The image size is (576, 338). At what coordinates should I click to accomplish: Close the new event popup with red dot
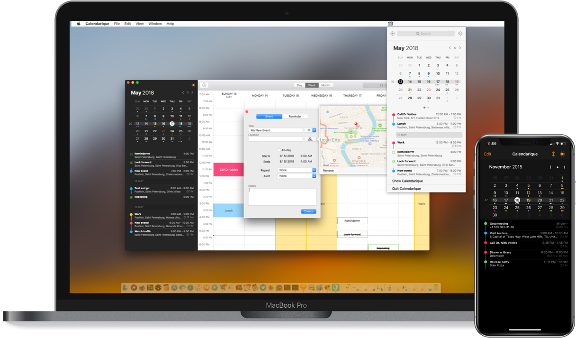click(247, 112)
